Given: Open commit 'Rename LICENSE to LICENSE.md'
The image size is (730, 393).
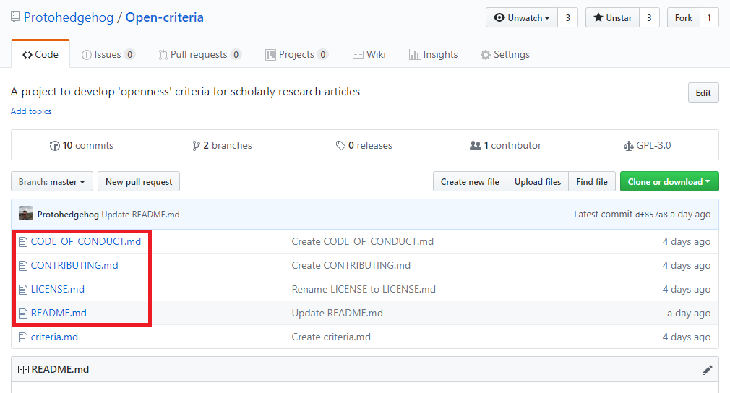Looking at the screenshot, I should tap(364, 289).
